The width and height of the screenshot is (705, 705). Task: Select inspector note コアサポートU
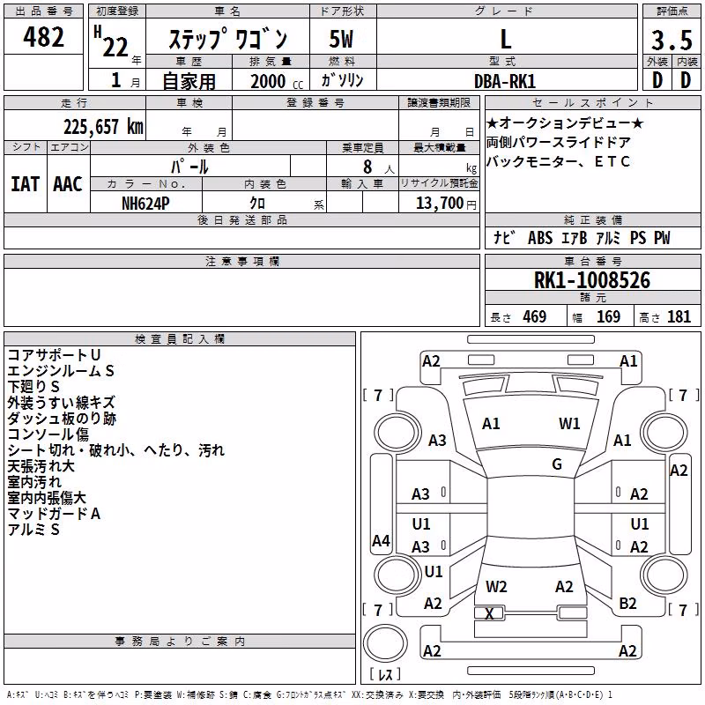tap(54, 355)
